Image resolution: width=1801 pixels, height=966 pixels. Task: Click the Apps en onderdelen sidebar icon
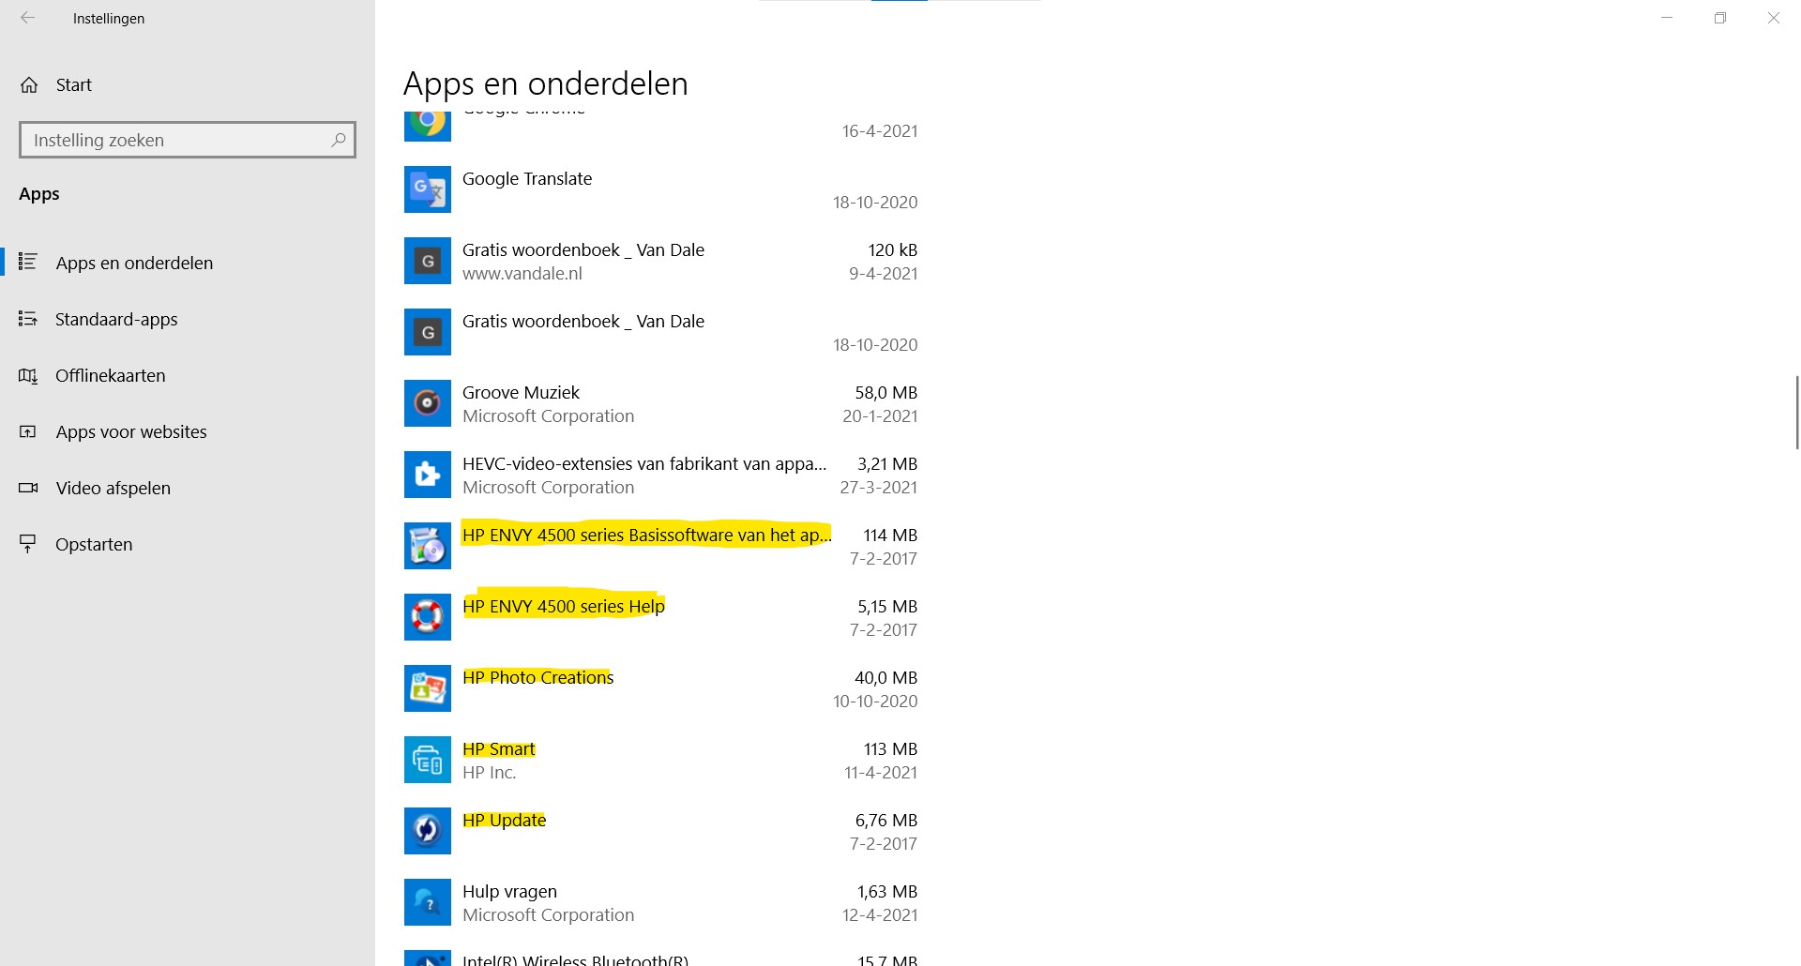point(28,262)
